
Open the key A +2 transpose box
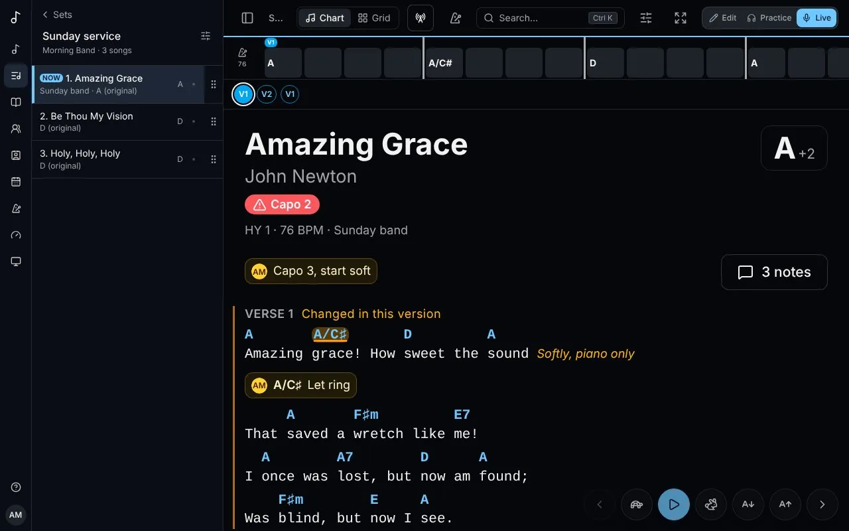click(795, 148)
